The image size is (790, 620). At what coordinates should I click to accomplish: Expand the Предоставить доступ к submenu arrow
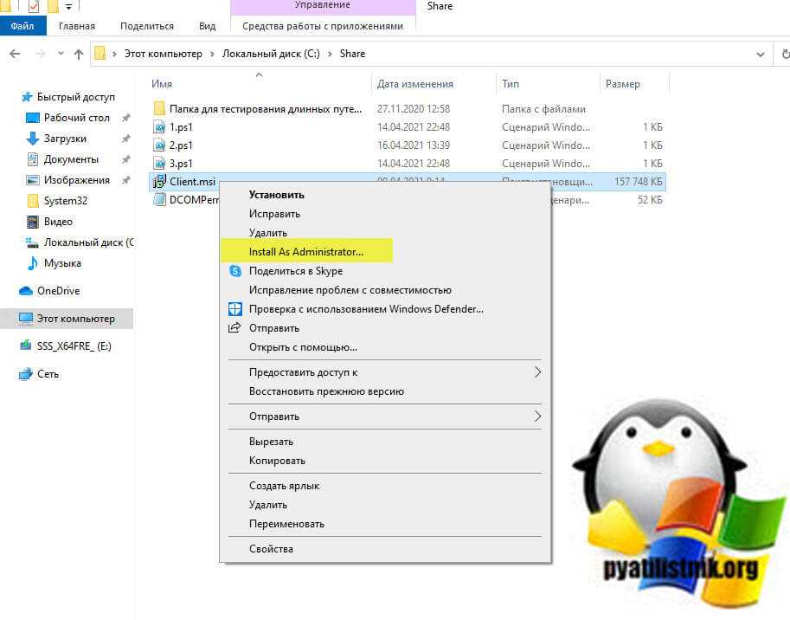[x=537, y=372]
